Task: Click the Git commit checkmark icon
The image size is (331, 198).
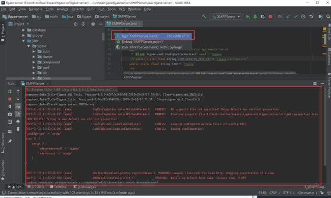Action: [295, 16]
